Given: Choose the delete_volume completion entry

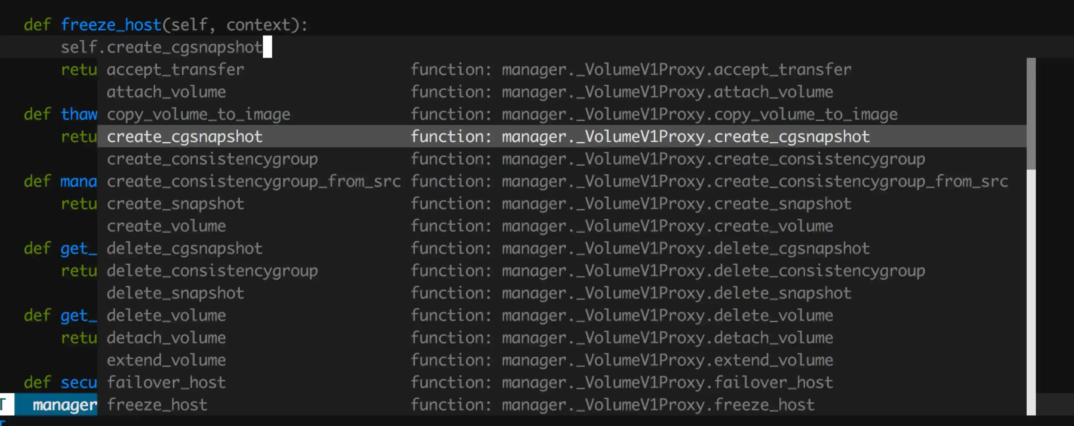Looking at the screenshot, I should click(166, 316).
